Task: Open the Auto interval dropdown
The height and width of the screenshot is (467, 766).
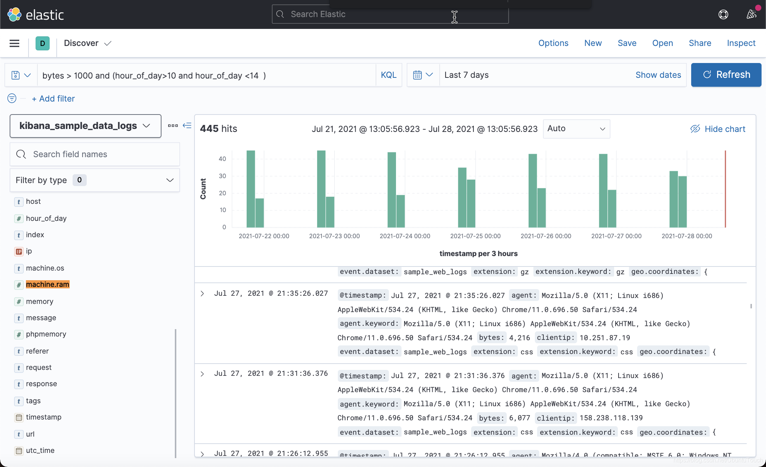Action: click(576, 129)
